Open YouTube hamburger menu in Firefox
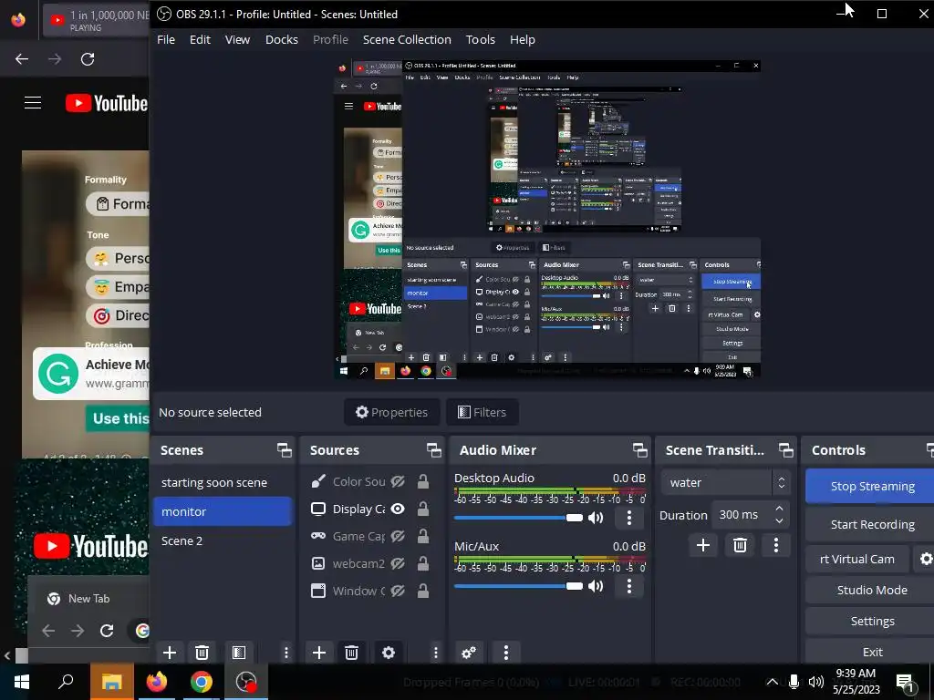 (33, 103)
